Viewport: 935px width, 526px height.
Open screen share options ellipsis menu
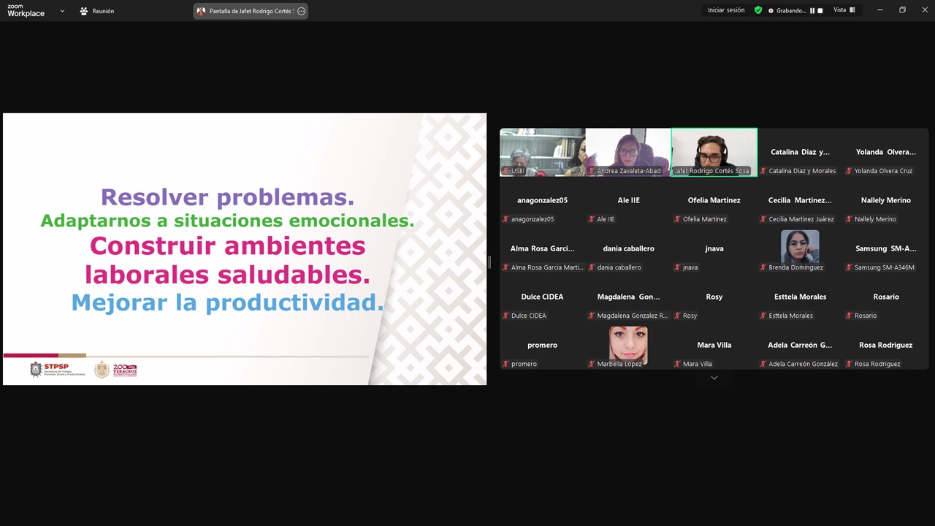(x=301, y=11)
